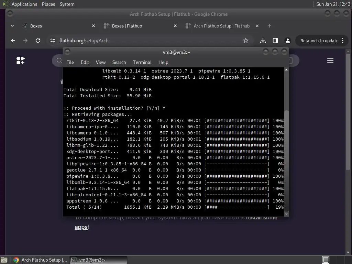
Task: Click the Total Download Size line
Action: click(x=108, y=90)
